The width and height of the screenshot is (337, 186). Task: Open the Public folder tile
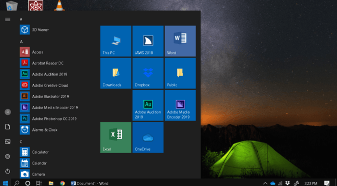tap(181, 73)
